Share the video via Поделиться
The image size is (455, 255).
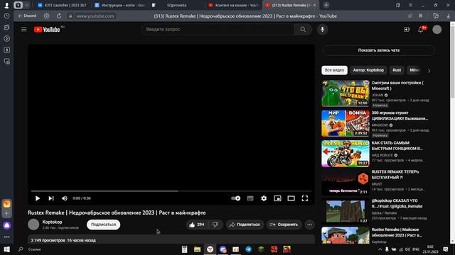pyautogui.click(x=245, y=225)
